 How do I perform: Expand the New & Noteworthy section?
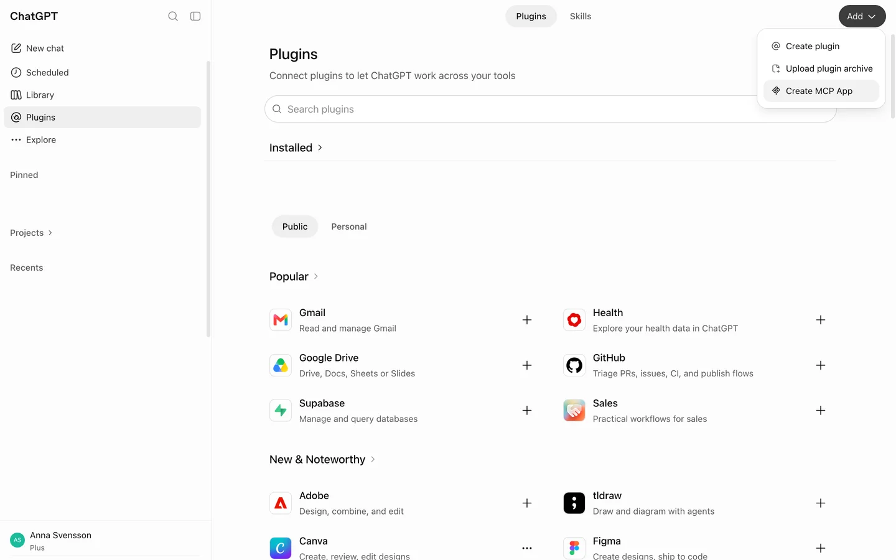pos(322,459)
